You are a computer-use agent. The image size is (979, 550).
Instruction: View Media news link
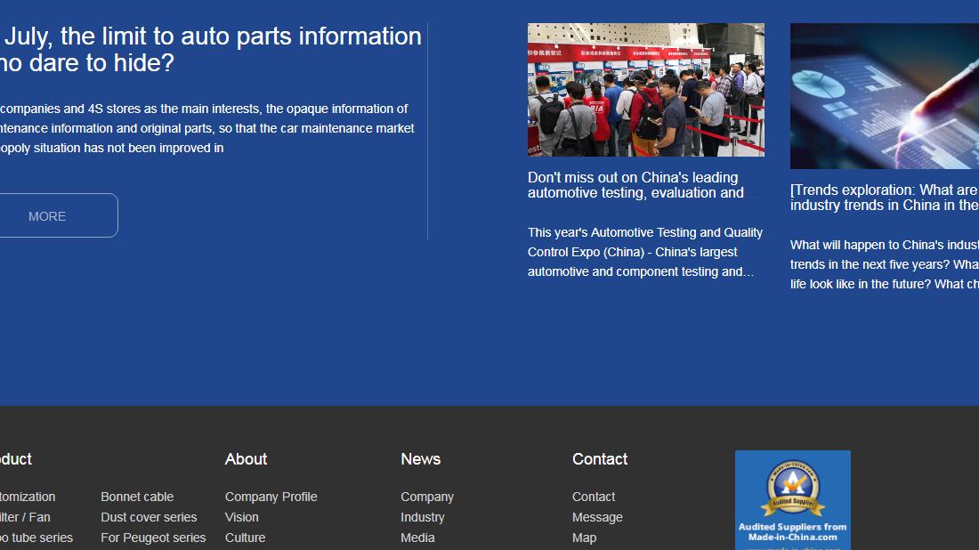click(x=417, y=538)
